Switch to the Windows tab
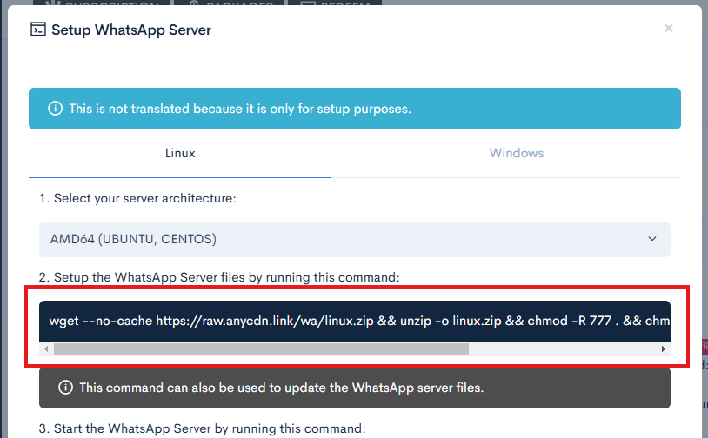This screenshot has height=438, width=708. tap(516, 153)
